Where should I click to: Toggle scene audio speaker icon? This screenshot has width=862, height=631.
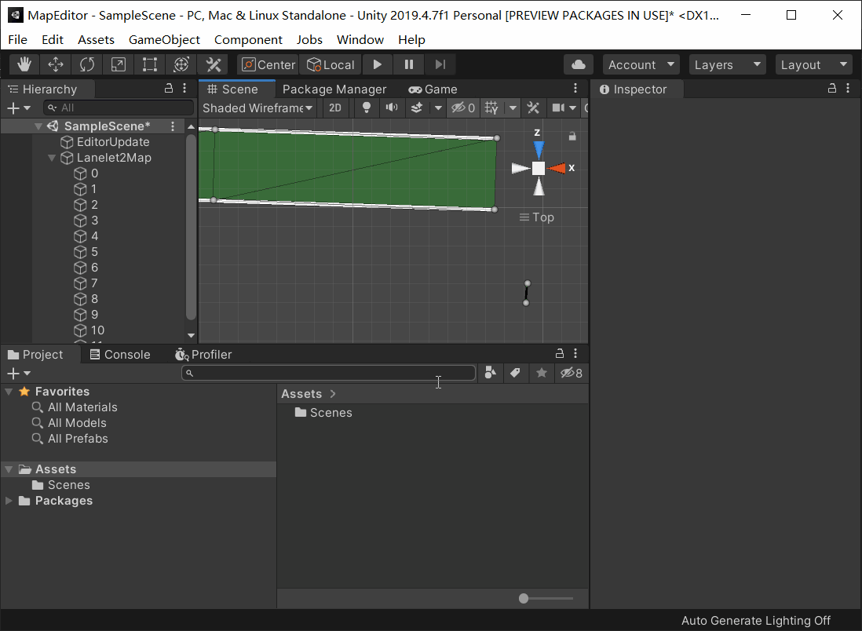click(392, 108)
